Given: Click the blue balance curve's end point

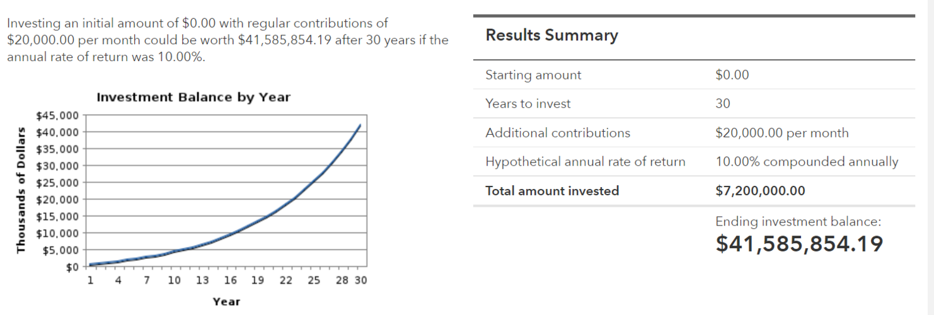Looking at the screenshot, I should point(359,125).
